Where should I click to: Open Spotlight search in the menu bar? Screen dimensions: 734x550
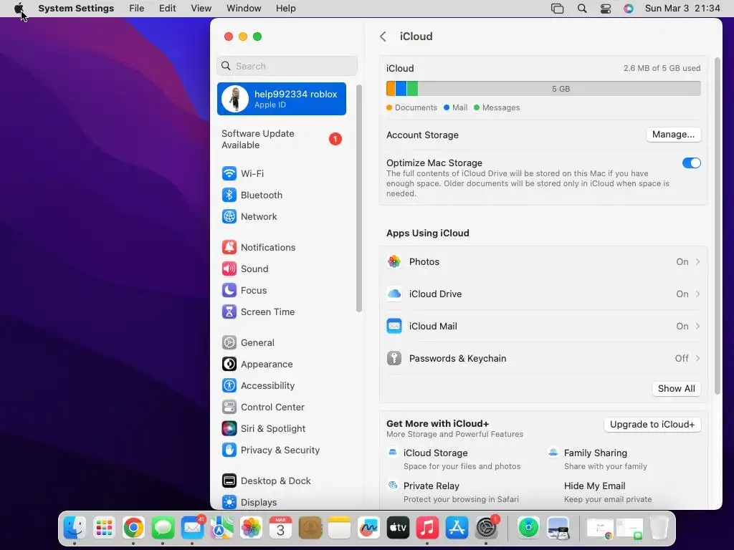point(582,9)
